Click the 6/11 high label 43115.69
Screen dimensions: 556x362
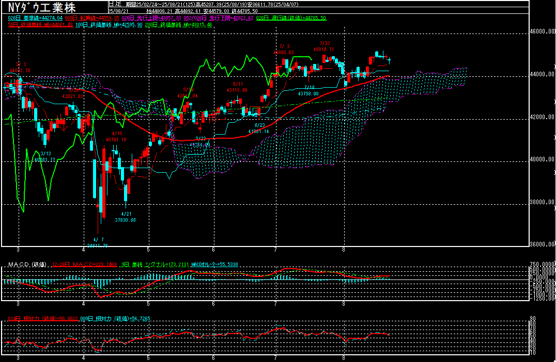[x=237, y=90]
